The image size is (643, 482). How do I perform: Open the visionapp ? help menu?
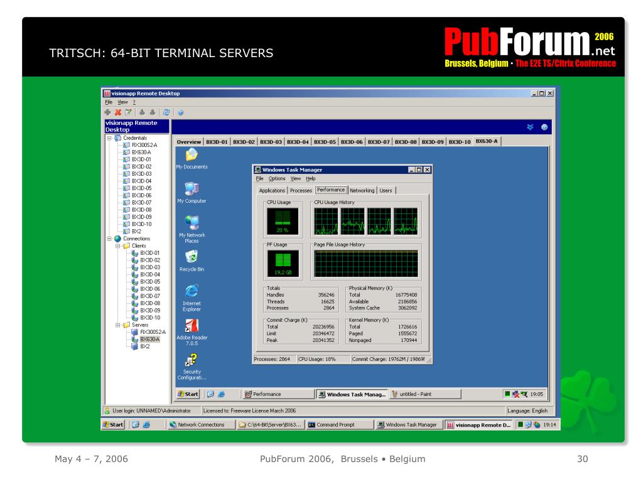tap(134, 102)
